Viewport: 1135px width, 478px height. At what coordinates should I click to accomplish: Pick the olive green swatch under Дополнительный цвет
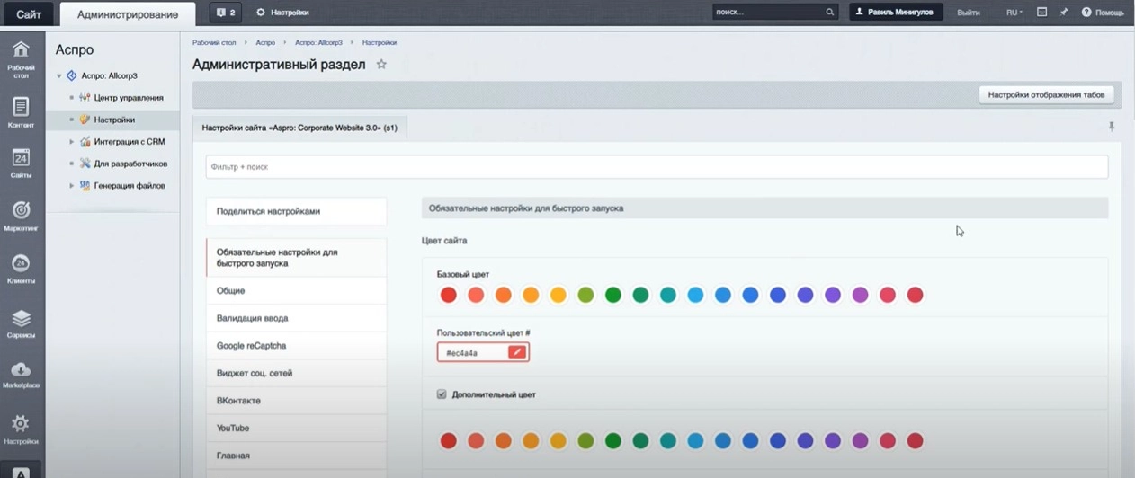pos(585,440)
